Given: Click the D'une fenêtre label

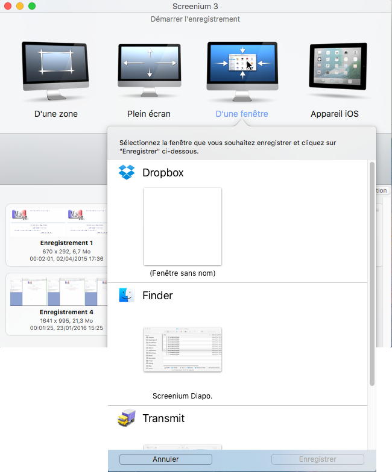Looking at the screenshot, I should tap(242, 114).
